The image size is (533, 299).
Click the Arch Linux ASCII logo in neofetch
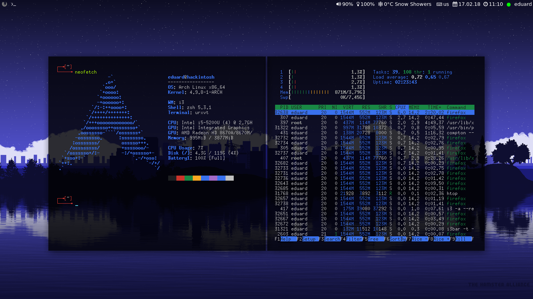pos(109,123)
